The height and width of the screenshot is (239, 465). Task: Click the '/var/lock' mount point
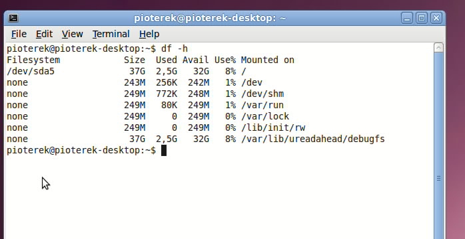click(x=265, y=116)
